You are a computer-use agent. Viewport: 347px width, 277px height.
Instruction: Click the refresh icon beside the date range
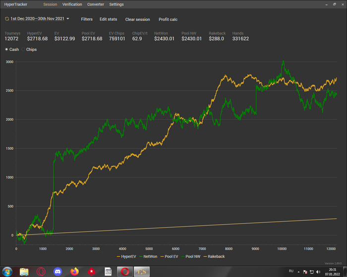coord(7,19)
